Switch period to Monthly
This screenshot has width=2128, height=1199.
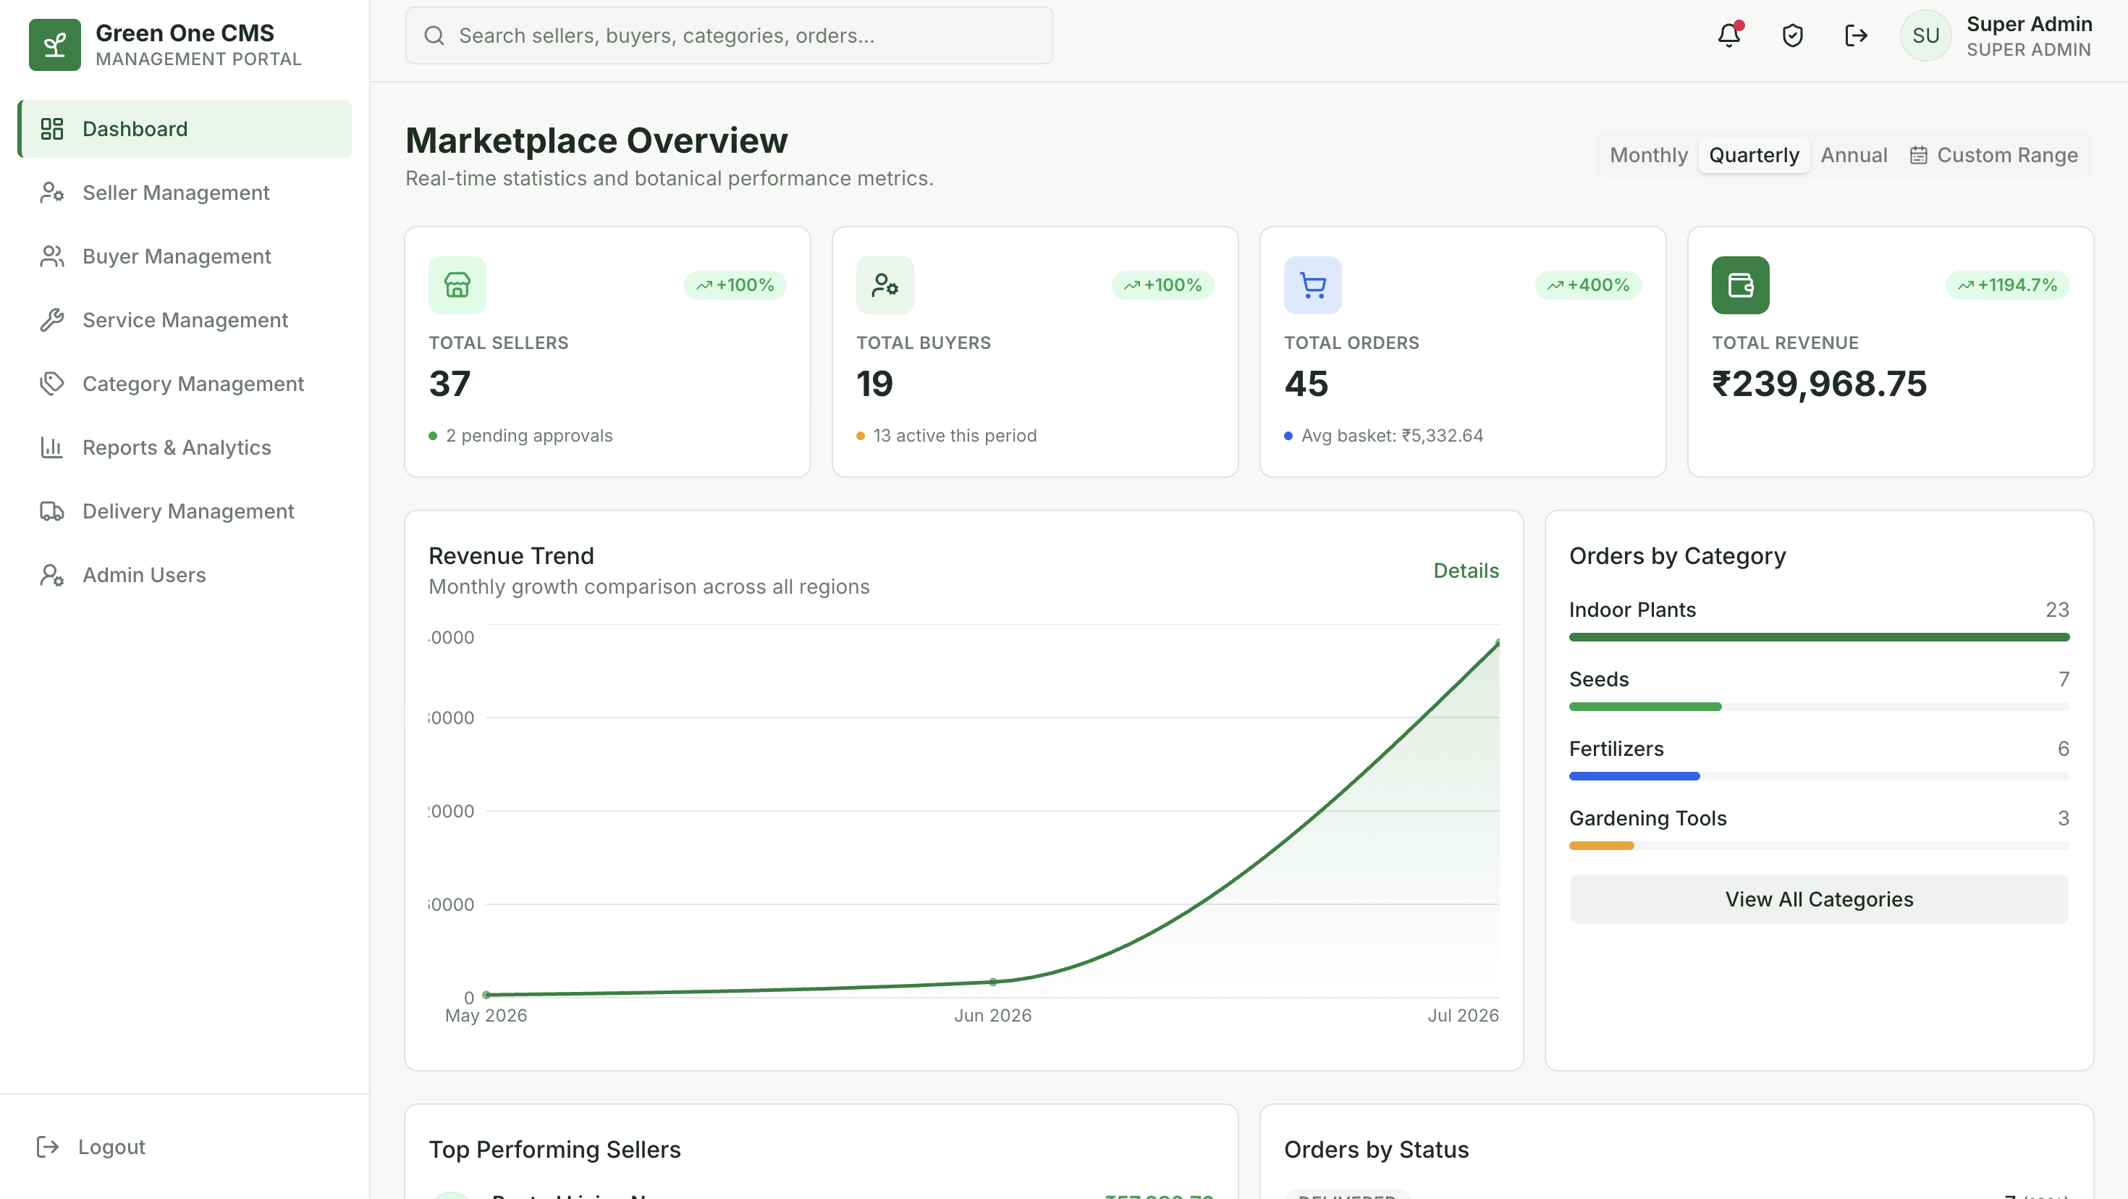click(x=1648, y=156)
